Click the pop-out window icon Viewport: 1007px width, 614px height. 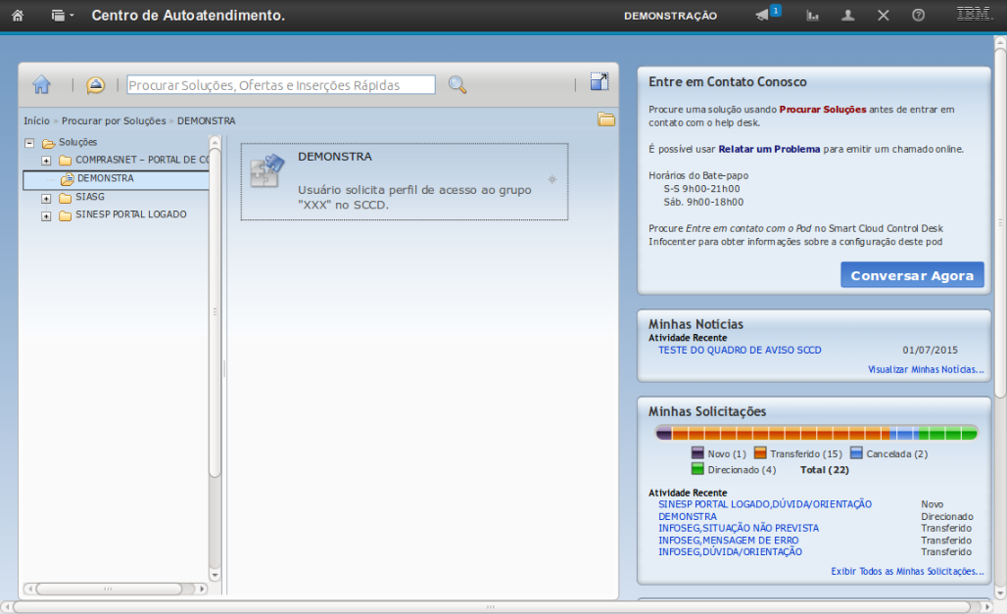pos(599,82)
